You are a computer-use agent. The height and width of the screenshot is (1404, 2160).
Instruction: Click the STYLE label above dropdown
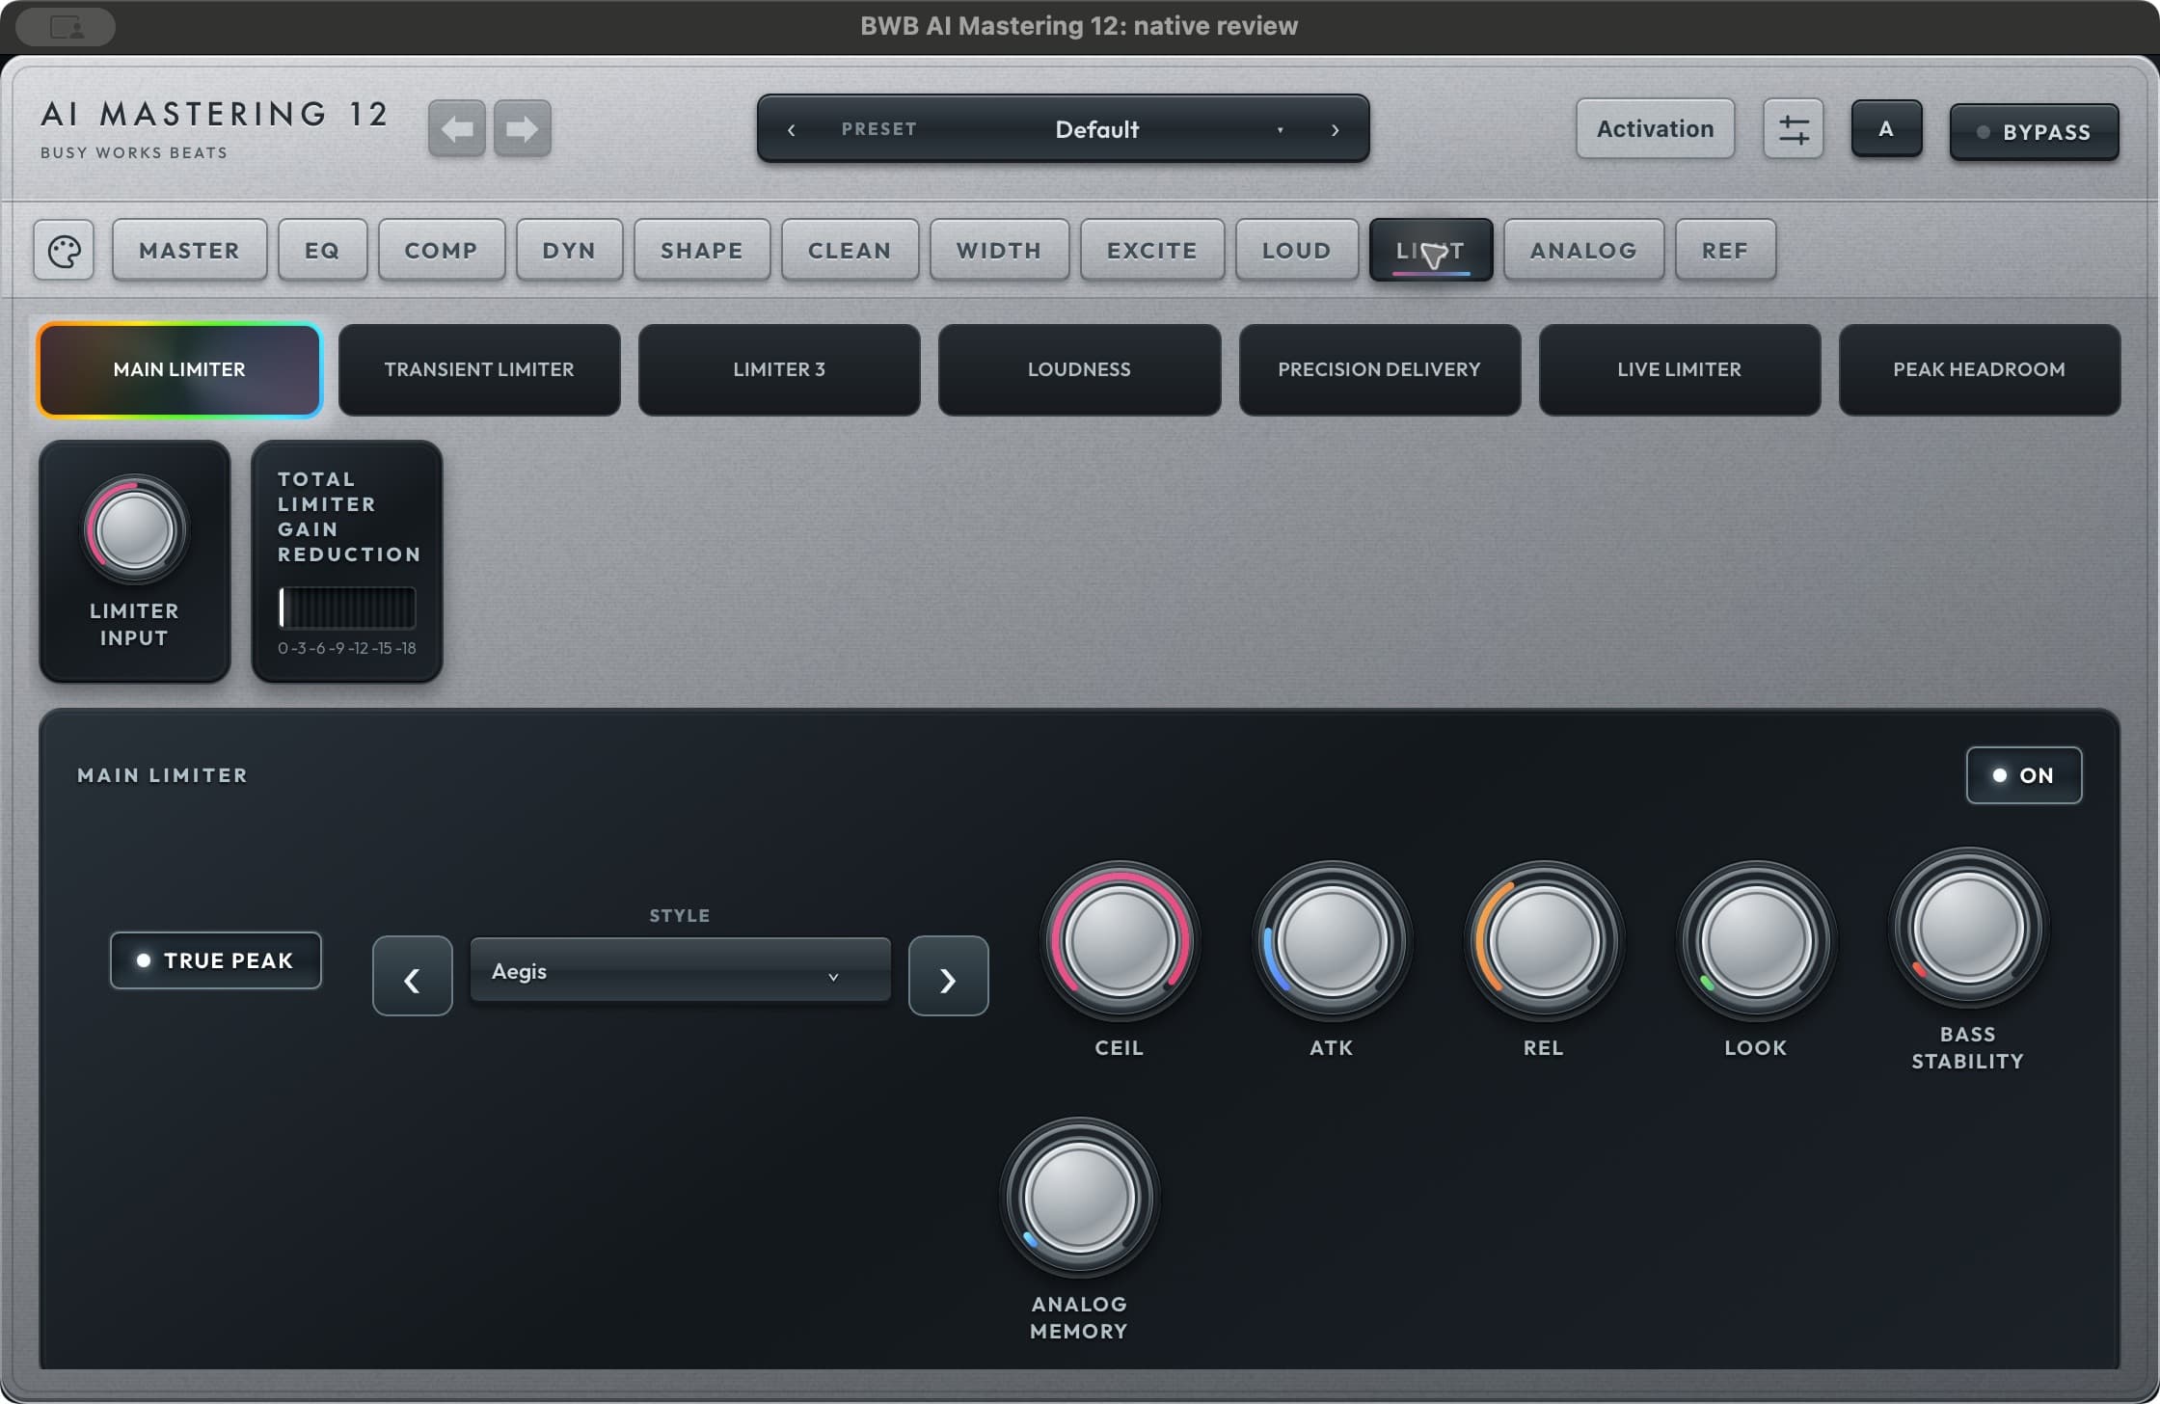pyautogui.click(x=680, y=915)
